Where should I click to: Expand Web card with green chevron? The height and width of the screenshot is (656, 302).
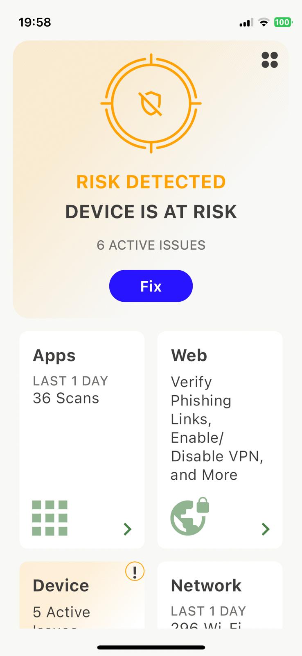pyautogui.click(x=266, y=529)
